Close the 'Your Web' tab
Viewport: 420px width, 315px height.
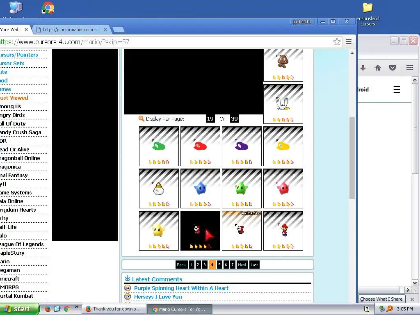(x=26, y=30)
